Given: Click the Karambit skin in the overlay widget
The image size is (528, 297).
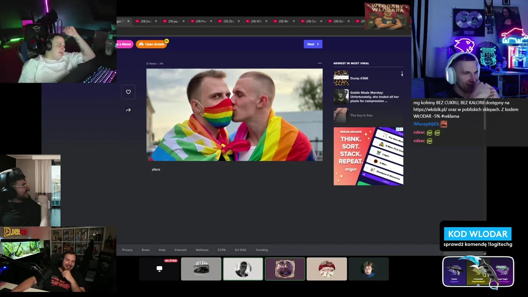Looking at the screenshot, I should 478,271.
